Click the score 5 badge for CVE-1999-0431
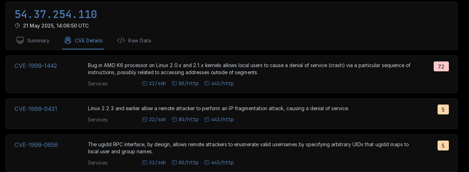The image size is (469, 172). [443, 109]
